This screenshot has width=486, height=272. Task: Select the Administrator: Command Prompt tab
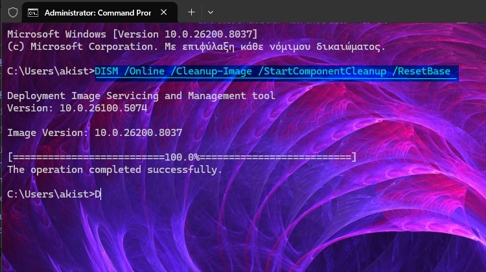click(100, 12)
